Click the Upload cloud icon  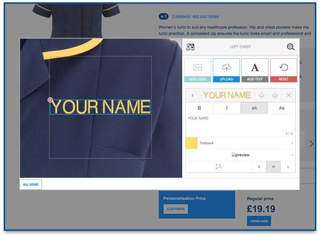pos(226,67)
